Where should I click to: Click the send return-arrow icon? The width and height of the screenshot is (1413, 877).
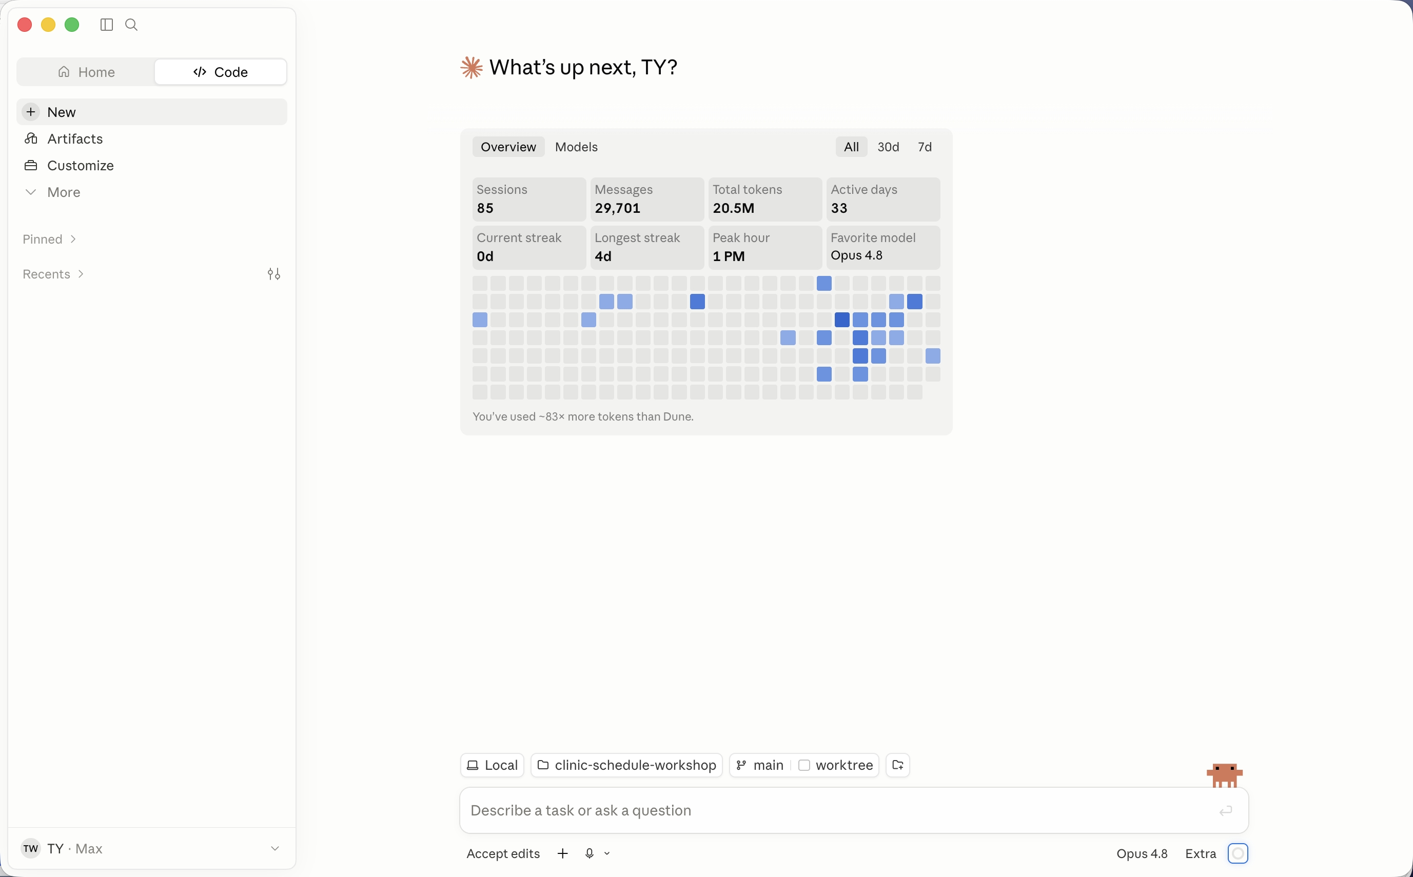coord(1226,810)
